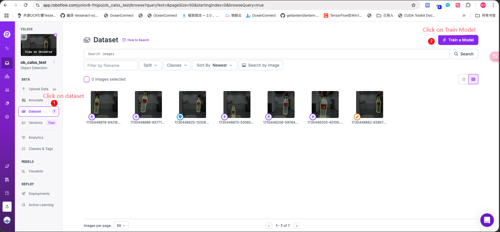Viewport: 500px width, 232px height.
Task: Open the 已导入 bookmarks folder
Action: [385, 15]
